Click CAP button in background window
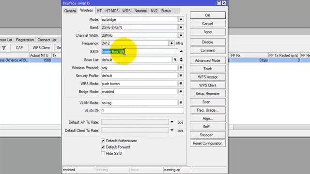The image size is (310, 174). [19, 48]
